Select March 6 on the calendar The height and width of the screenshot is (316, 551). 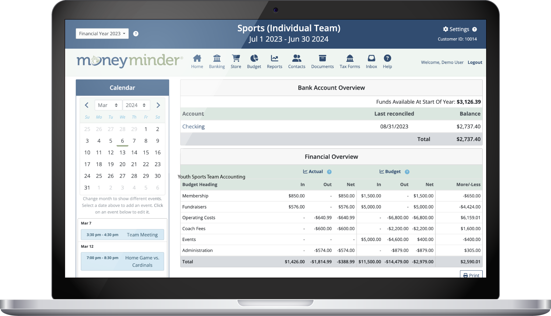(122, 141)
